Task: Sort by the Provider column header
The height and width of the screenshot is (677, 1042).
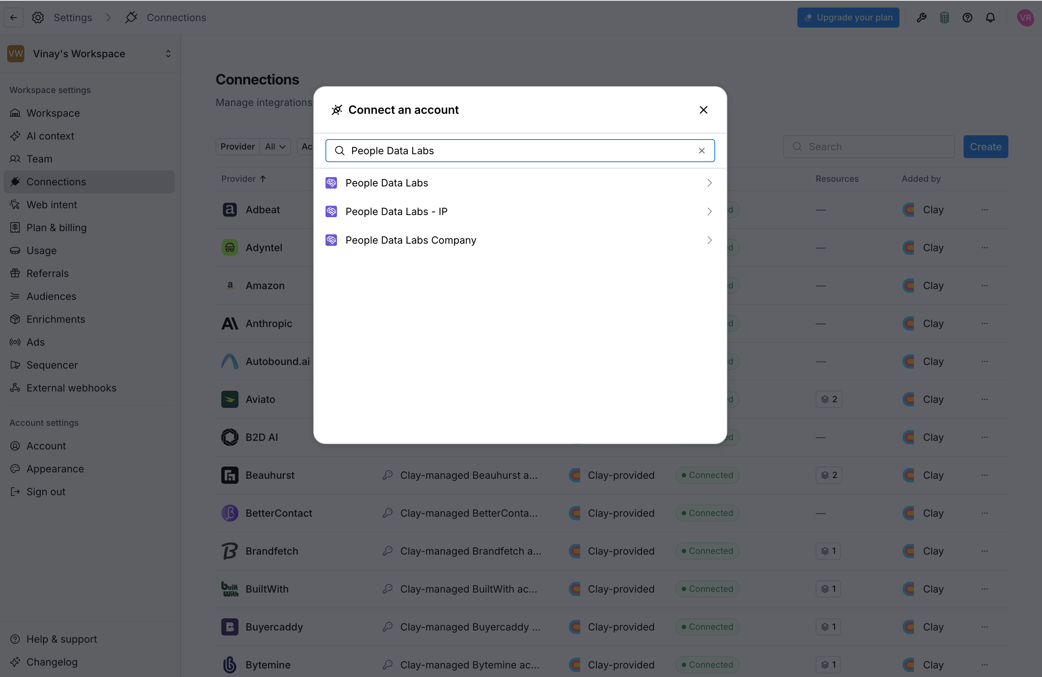Action: coord(243,179)
